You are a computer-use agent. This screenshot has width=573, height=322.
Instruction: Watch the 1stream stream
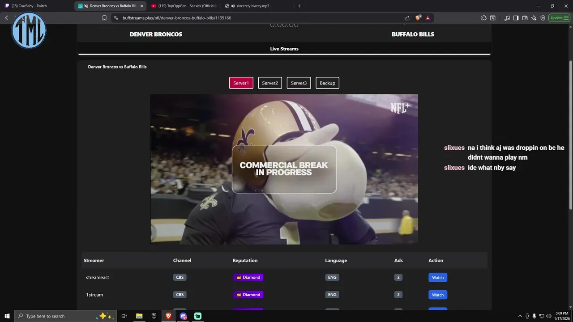point(438,295)
